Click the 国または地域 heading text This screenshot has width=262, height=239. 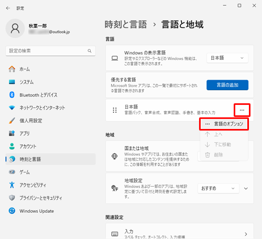pos(137,148)
